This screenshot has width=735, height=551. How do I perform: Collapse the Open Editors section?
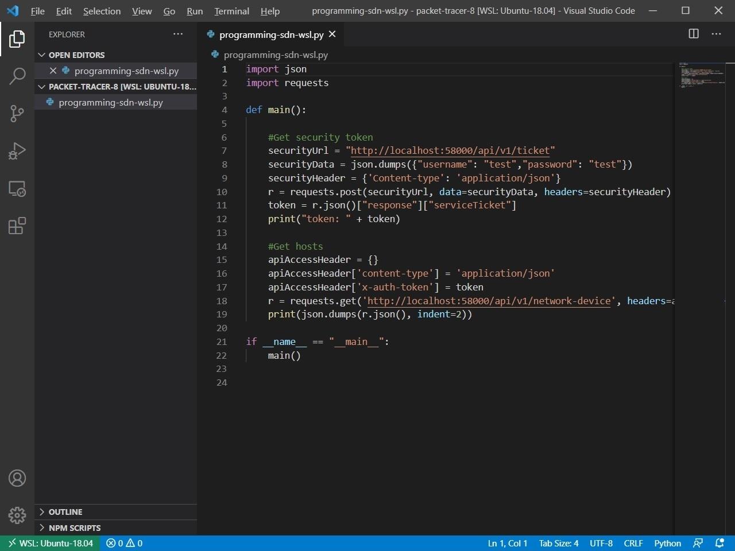click(x=115, y=55)
